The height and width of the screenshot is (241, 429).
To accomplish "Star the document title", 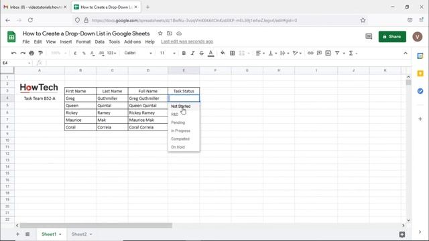I will (x=160, y=33).
